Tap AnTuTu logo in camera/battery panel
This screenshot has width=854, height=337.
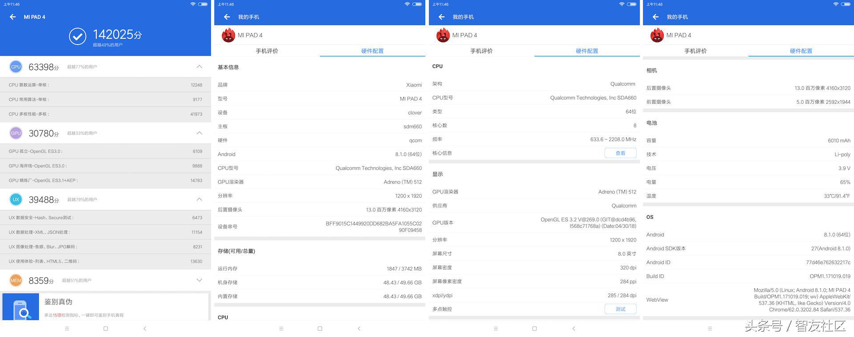(657, 35)
